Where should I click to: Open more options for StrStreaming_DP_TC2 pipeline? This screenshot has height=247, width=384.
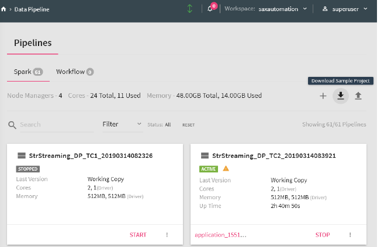point(351,235)
